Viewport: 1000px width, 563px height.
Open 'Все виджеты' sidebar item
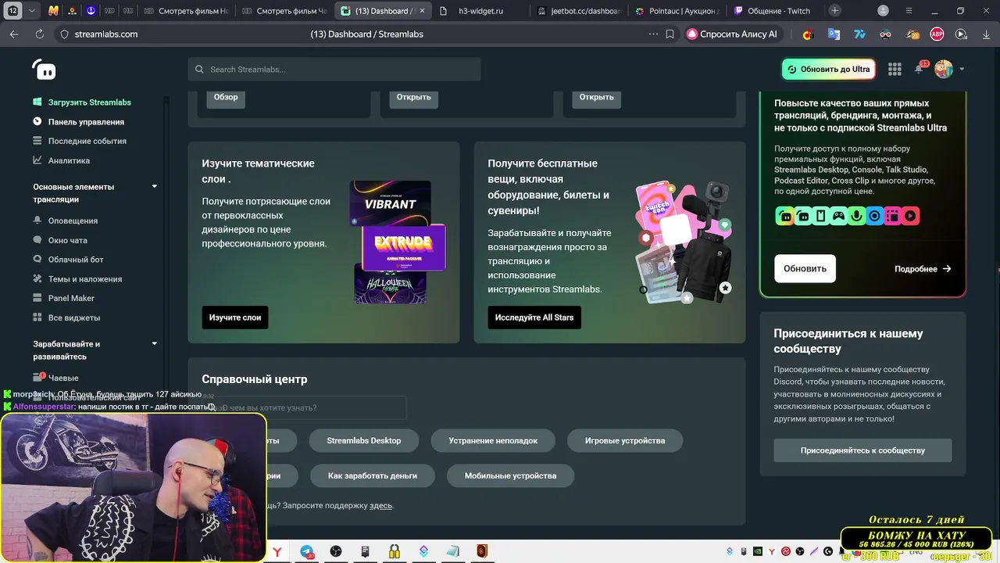point(74,317)
